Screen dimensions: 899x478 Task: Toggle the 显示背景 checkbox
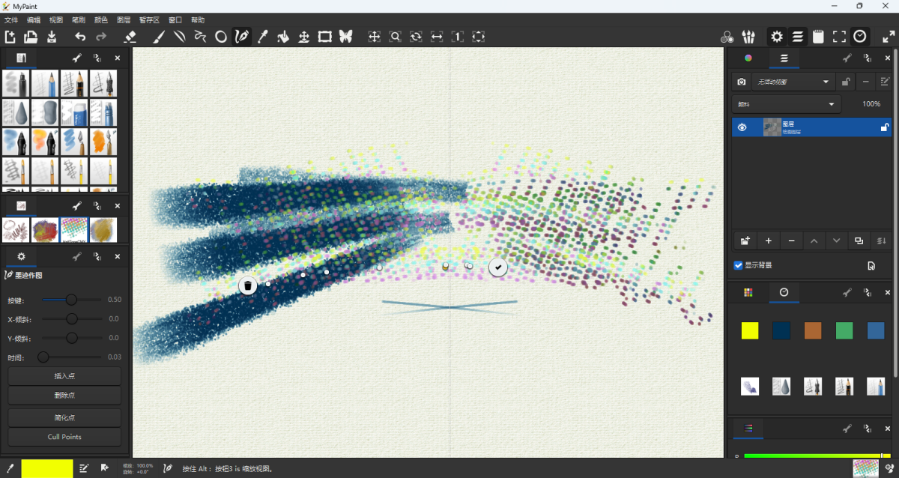click(739, 265)
